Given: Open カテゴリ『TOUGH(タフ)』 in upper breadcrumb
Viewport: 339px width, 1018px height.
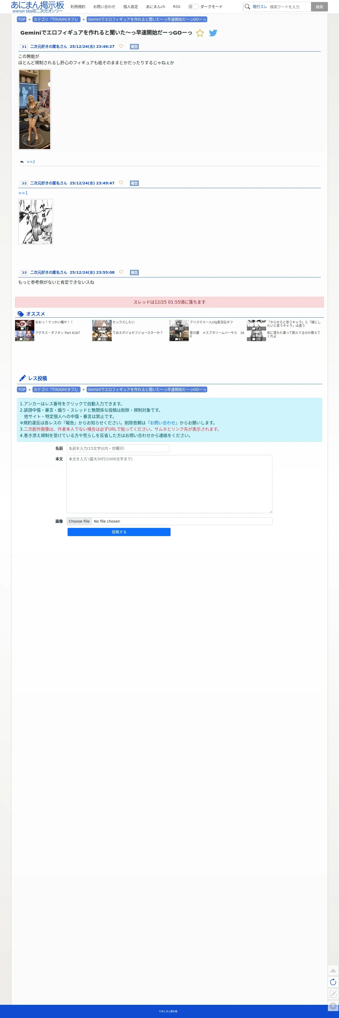Looking at the screenshot, I should pyautogui.click(x=56, y=19).
